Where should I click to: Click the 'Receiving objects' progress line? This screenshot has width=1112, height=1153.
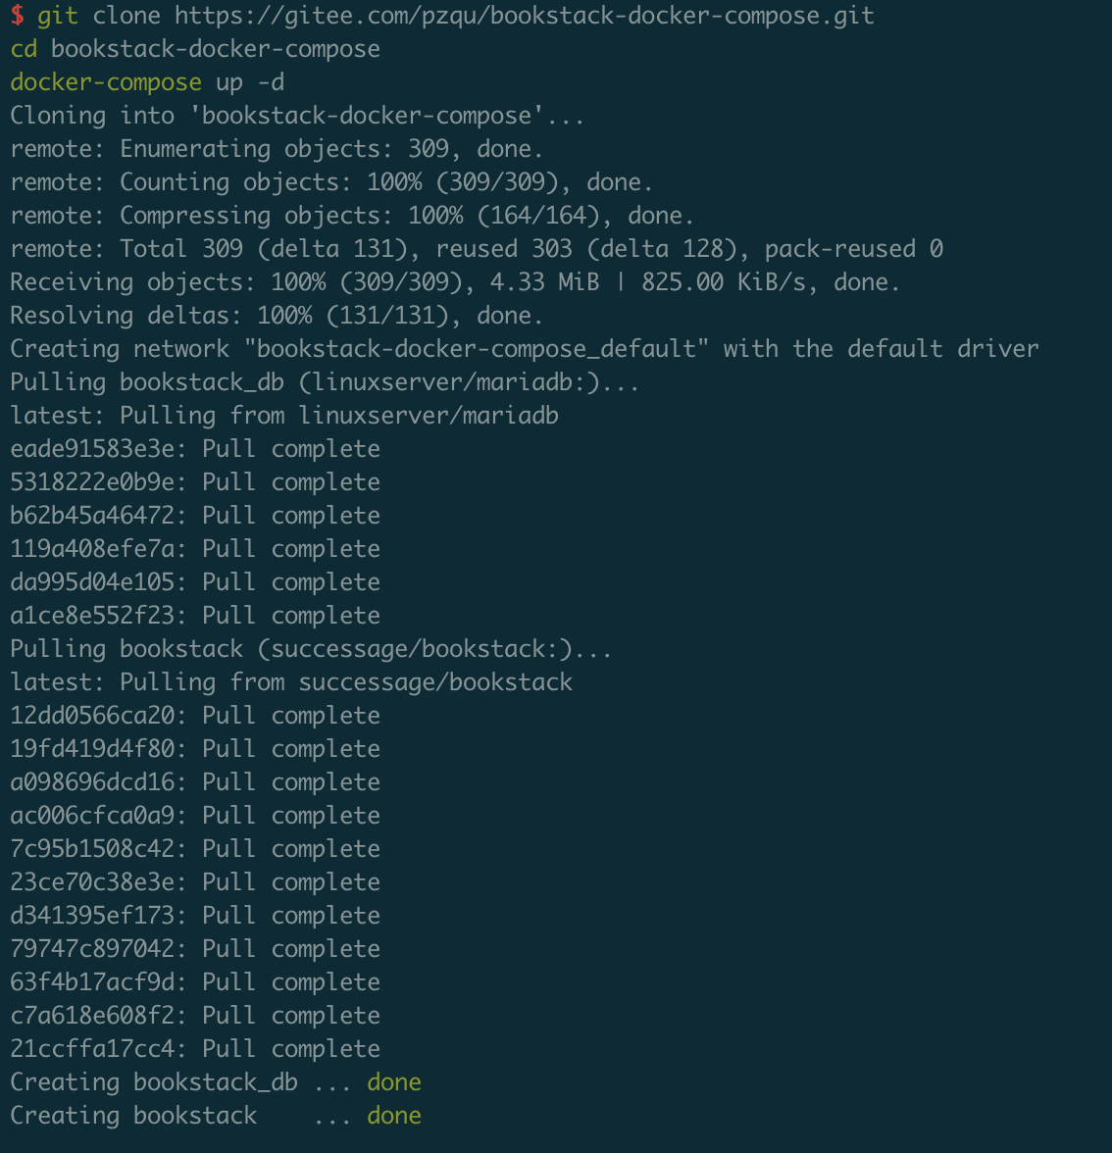pyautogui.click(x=455, y=281)
